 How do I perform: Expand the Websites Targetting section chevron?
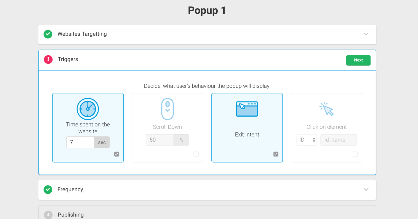pos(366,34)
